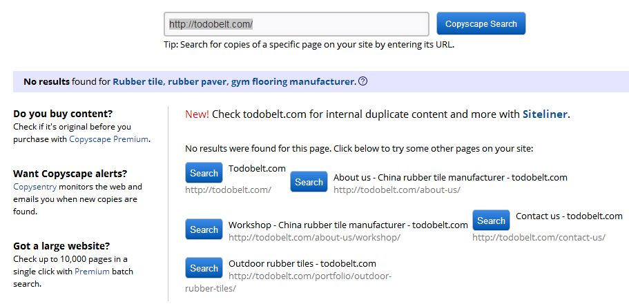Image resolution: width=629 pixels, height=306 pixels.
Task: Click the outdoor-rubber-tiles URL text
Action: [288, 282]
